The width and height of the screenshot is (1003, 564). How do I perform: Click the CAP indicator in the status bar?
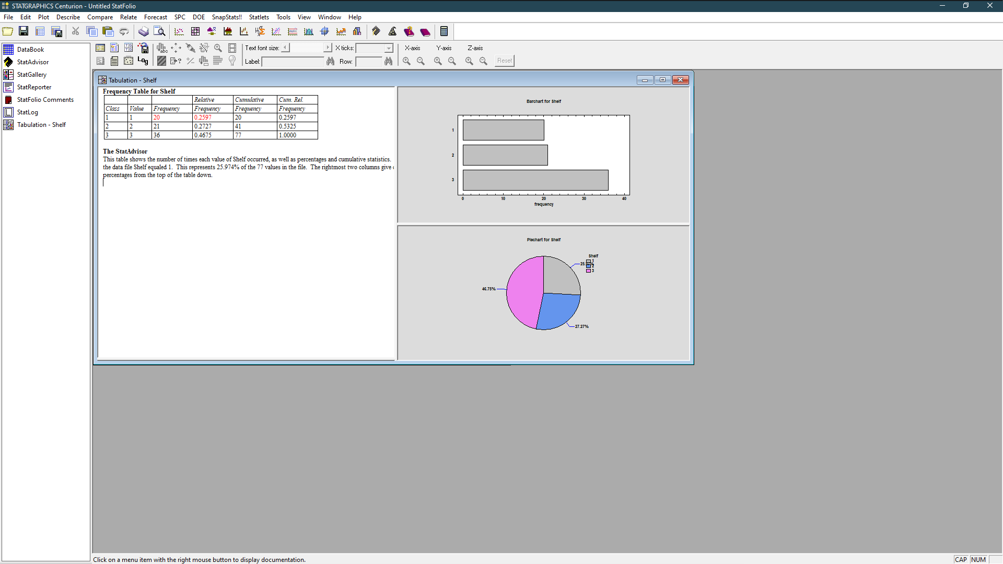[x=961, y=559]
